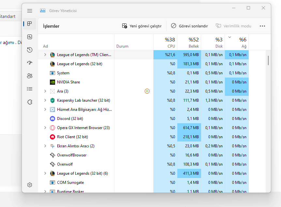This screenshot has width=281, height=207.
Task: Open the more options ellipsis menu
Action: tap(262, 26)
